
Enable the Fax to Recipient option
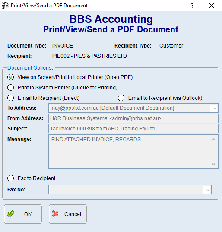click(11, 178)
